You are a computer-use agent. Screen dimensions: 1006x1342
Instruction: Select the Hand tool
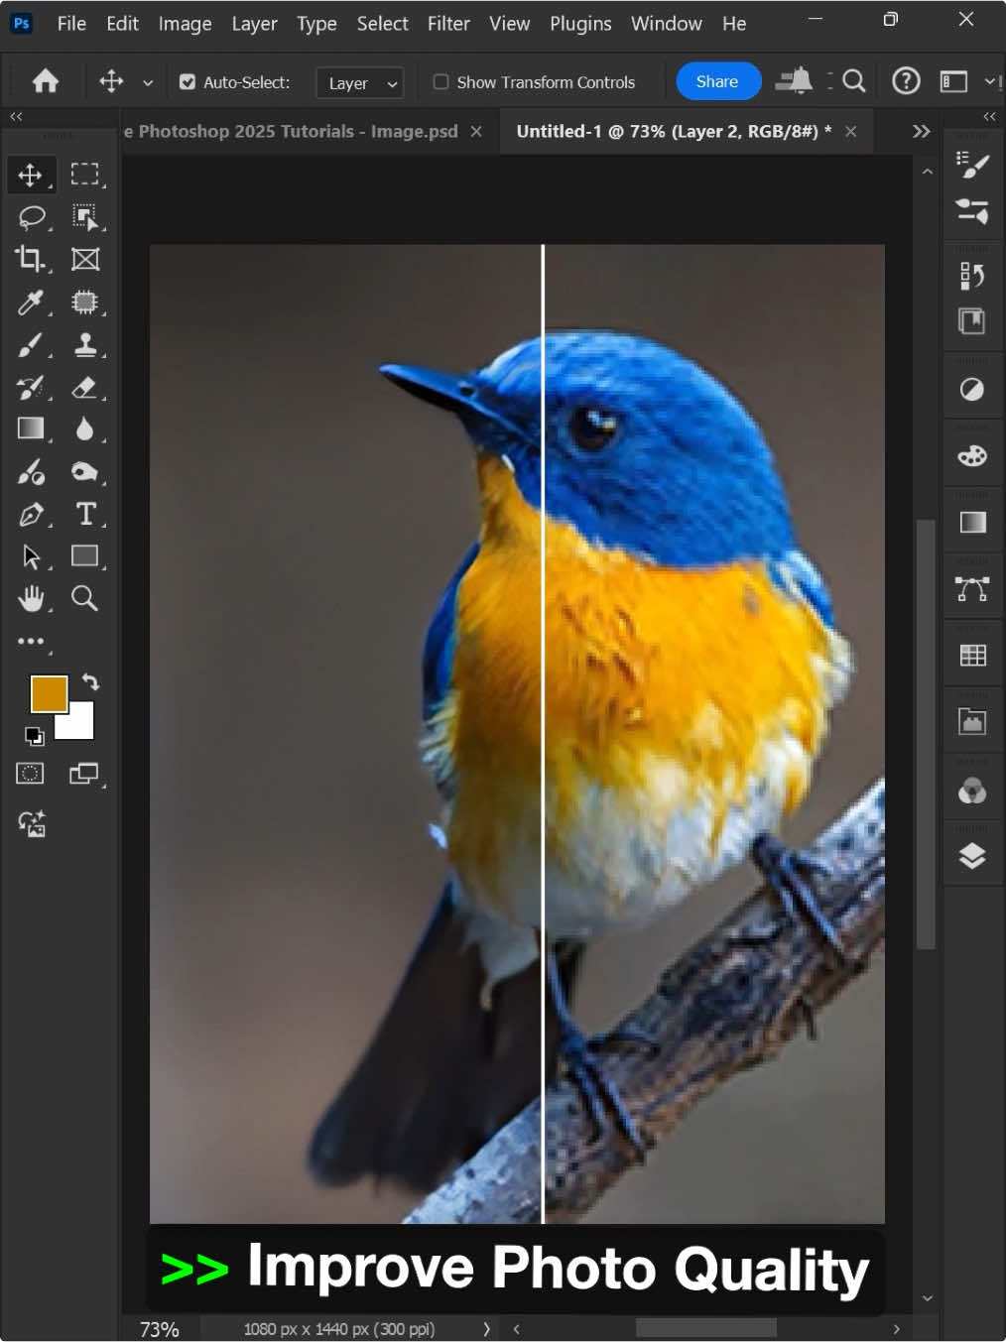tap(30, 598)
